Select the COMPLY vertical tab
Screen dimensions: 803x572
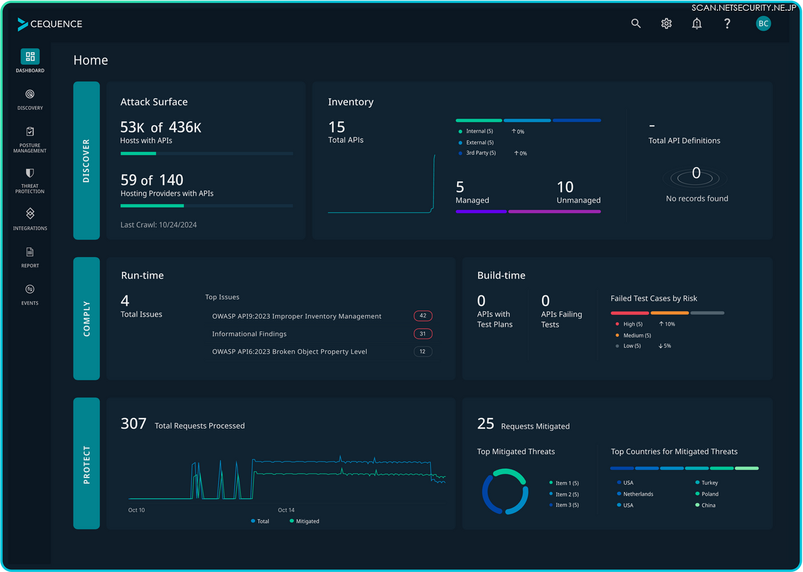[86, 319]
